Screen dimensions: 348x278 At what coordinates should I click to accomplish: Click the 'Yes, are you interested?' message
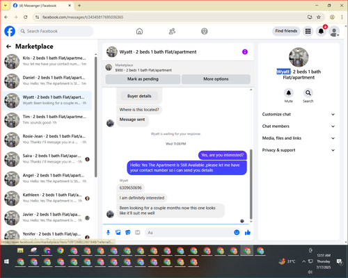click(222, 155)
